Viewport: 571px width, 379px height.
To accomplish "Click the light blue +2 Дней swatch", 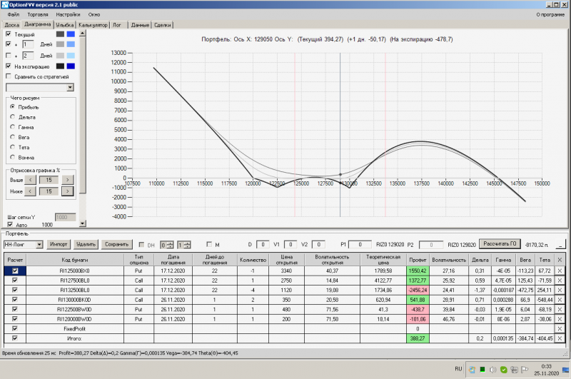I will pyautogui.click(x=71, y=56).
